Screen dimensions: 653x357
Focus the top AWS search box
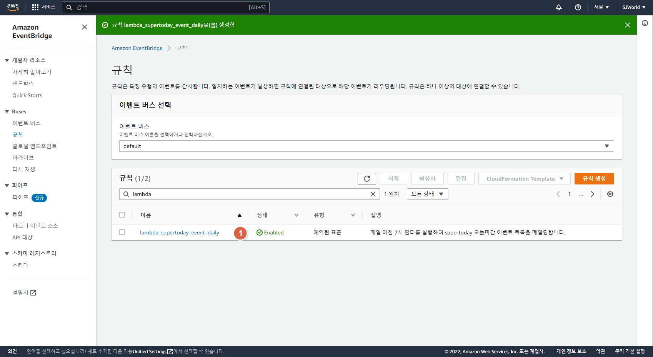166,7
